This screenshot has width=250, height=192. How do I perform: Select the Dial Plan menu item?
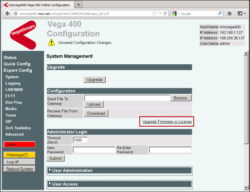(13, 103)
